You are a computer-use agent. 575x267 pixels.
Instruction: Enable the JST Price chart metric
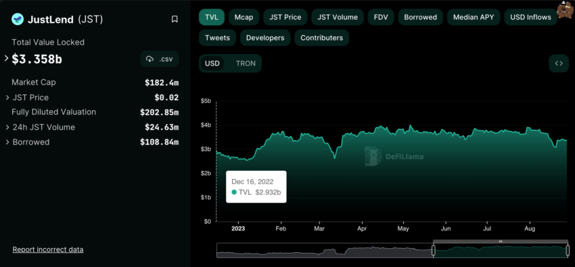tap(285, 17)
